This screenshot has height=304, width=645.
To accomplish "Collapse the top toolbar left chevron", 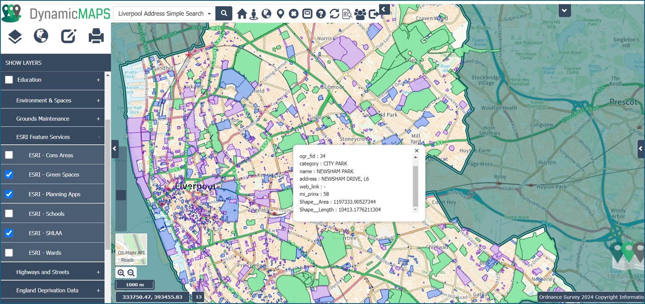I will pyautogui.click(x=384, y=9).
